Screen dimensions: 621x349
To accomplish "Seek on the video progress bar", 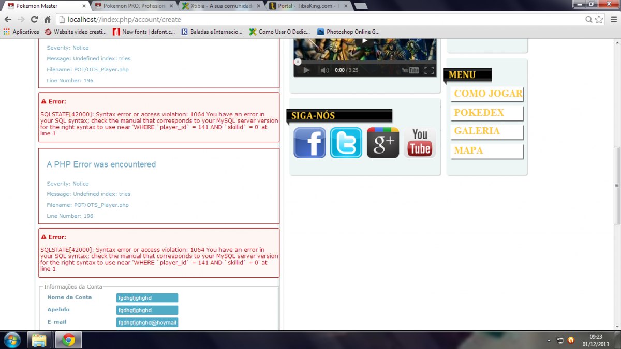I will click(x=365, y=62).
